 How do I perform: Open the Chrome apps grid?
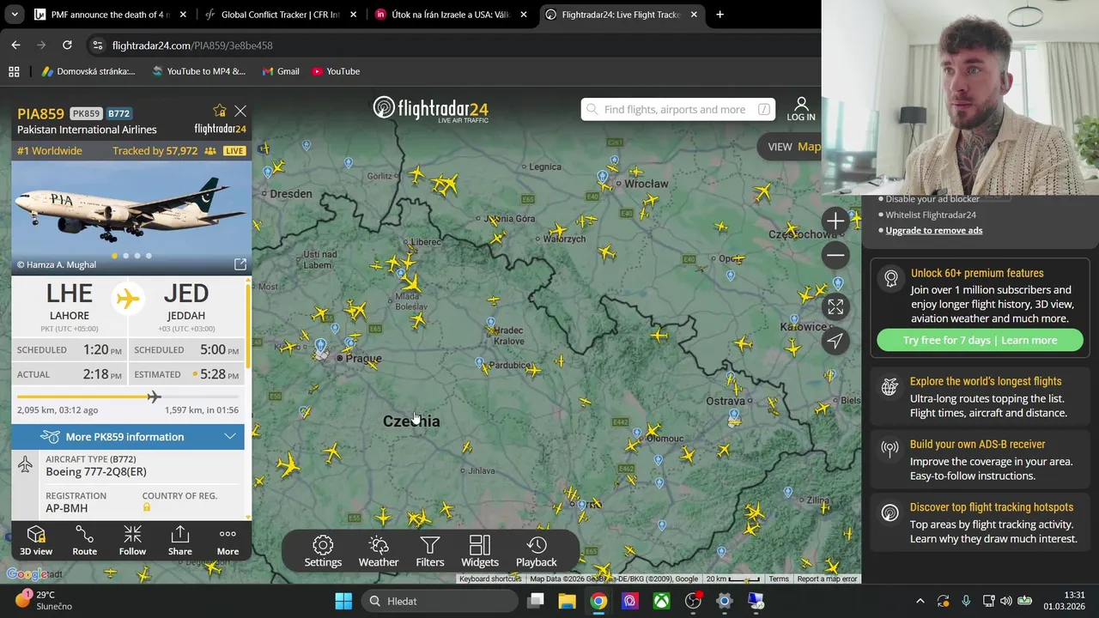[x=14, y=71]
